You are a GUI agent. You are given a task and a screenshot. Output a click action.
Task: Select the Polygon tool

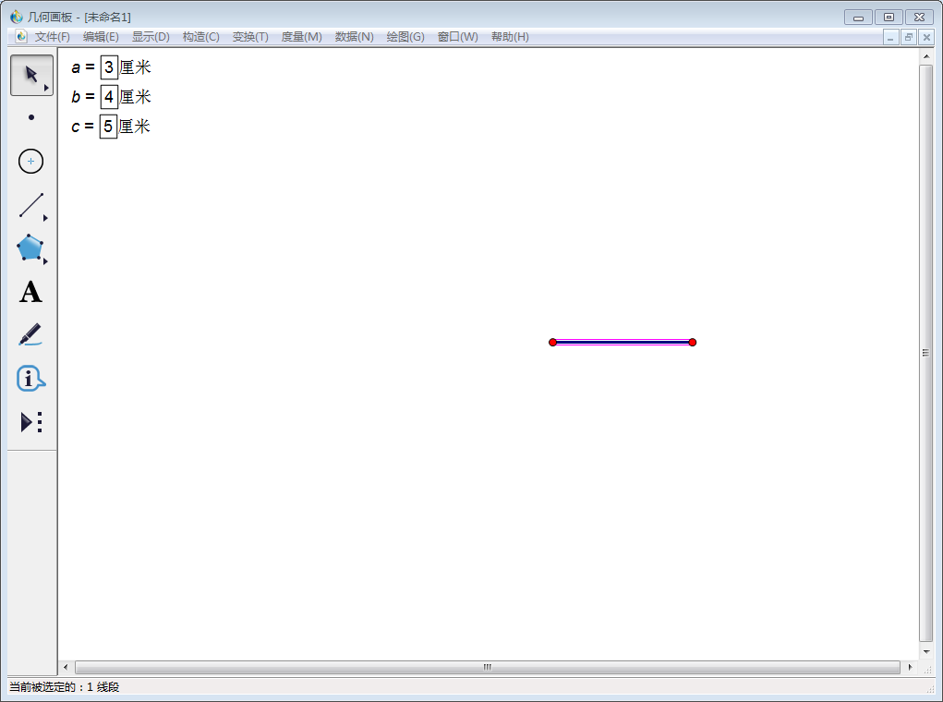click(x=30, y=248)
